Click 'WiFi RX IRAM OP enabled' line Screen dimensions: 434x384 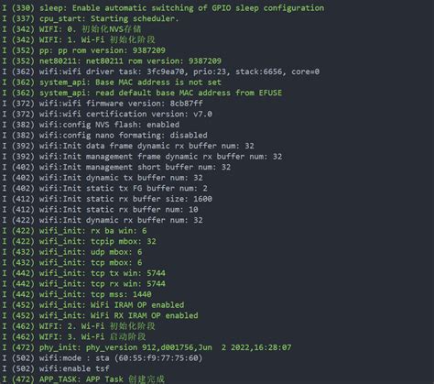pyautogui.click(x=101, y=315)
